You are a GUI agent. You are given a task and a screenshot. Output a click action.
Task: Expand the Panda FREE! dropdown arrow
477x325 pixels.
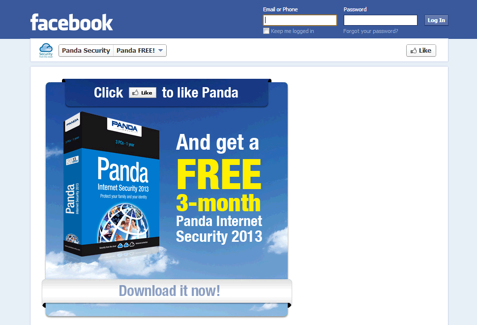161,51
